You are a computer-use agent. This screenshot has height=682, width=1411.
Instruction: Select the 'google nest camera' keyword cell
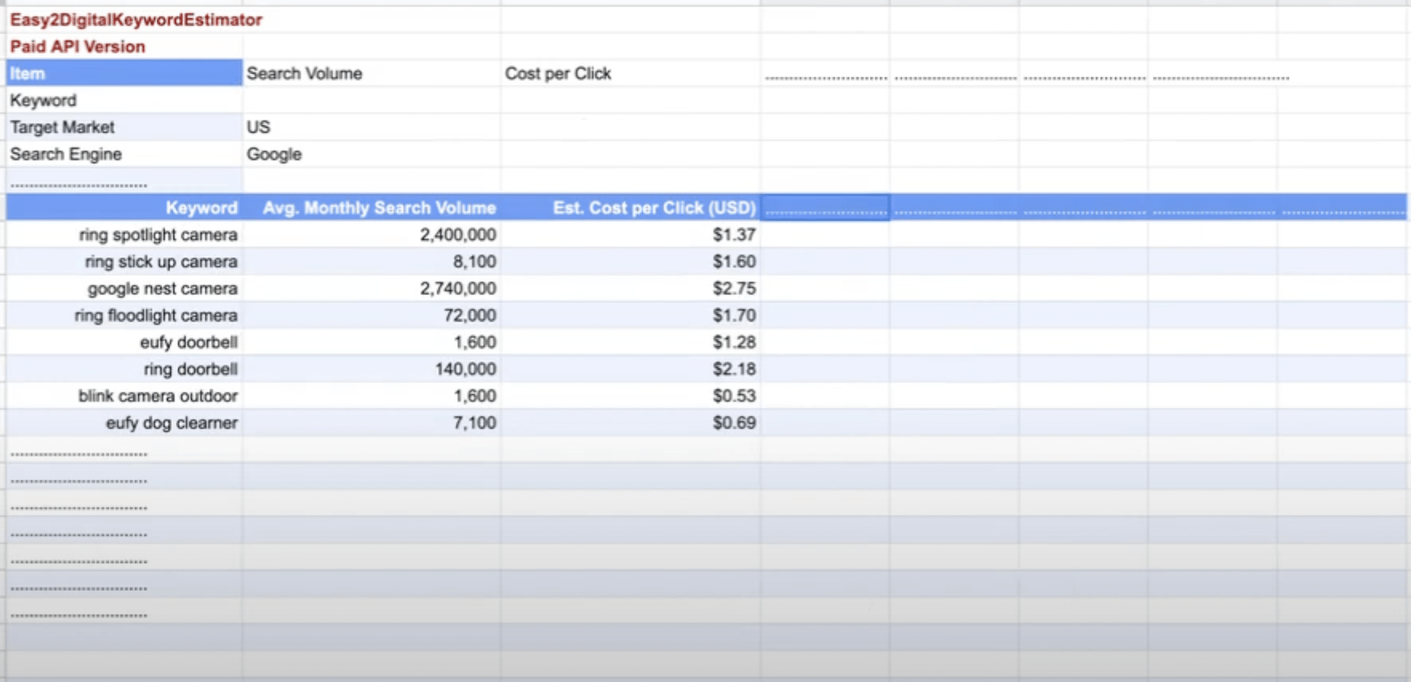point(125,289)
